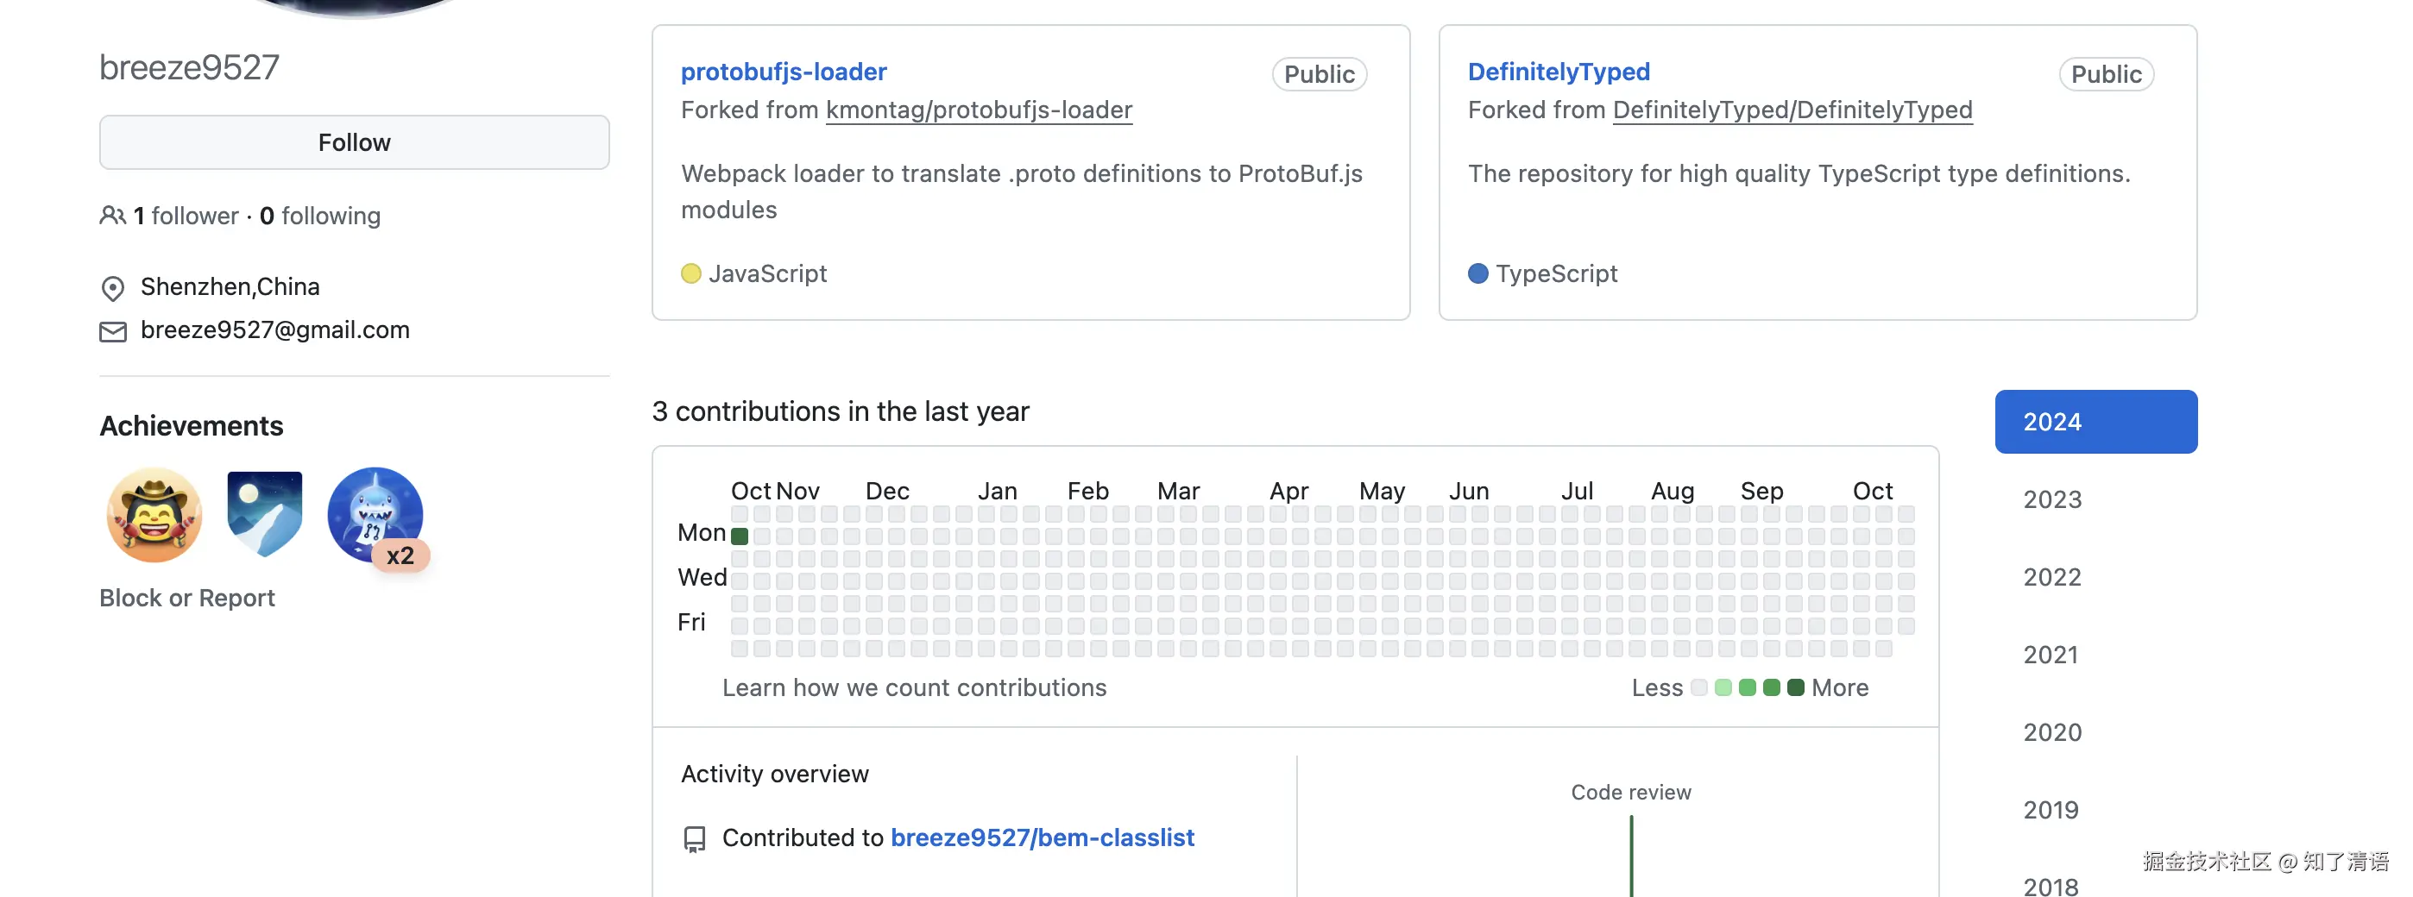Switch to the 2023 contributions year
2413x897 pixels.
coord(2051,500)
